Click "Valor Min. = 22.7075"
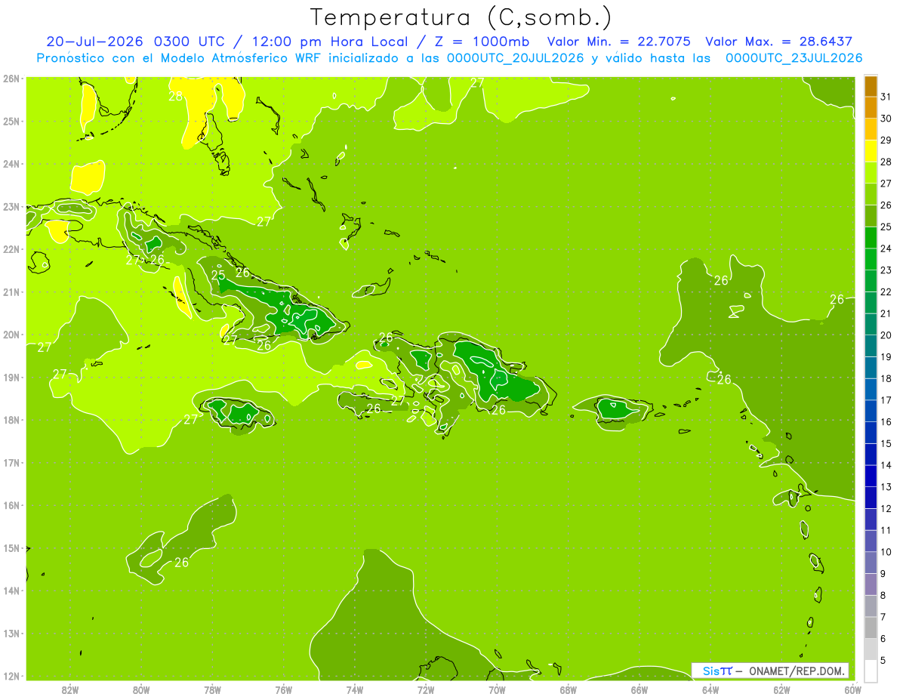This screenshot has height=700, width=906. click(618, 42)
